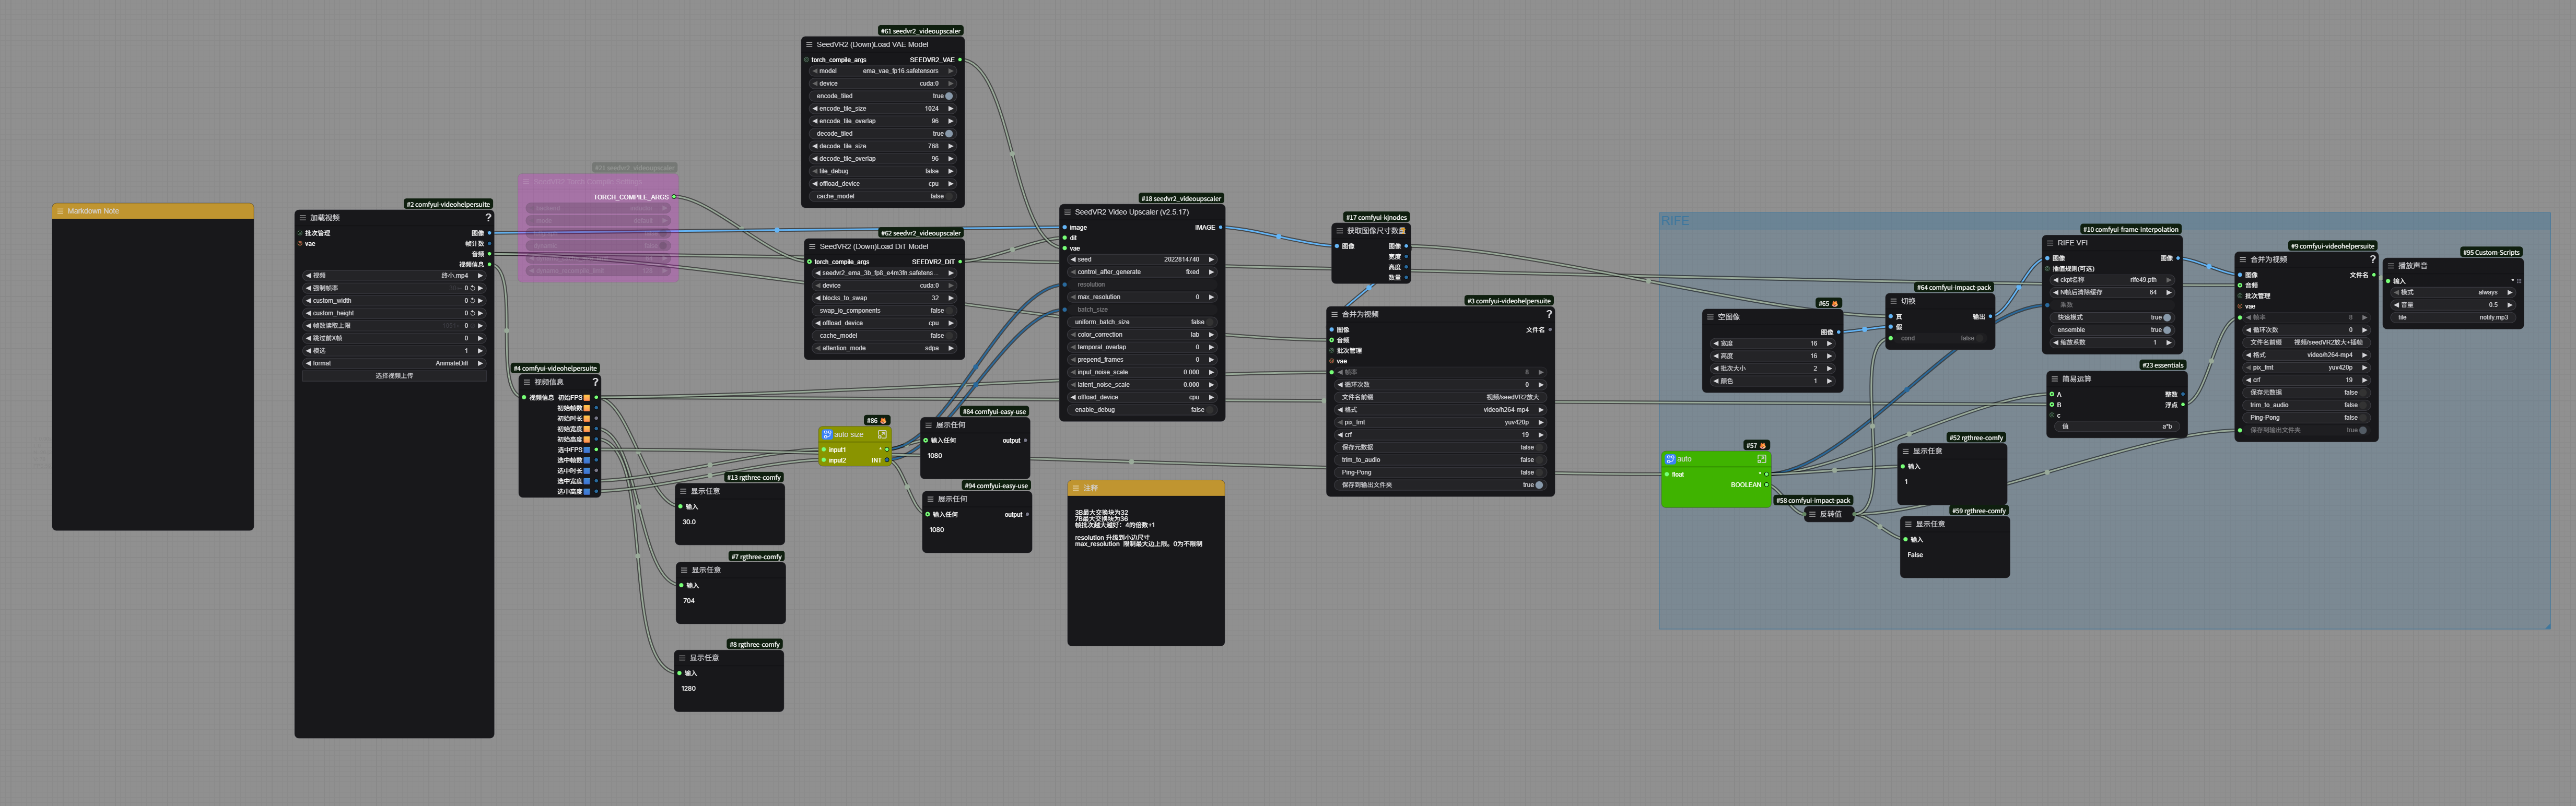Image resolution: width=2576 pixels, height=806 pixels.
Task: Open the Markdown Note node menu icon
Action: pos(60,211)
